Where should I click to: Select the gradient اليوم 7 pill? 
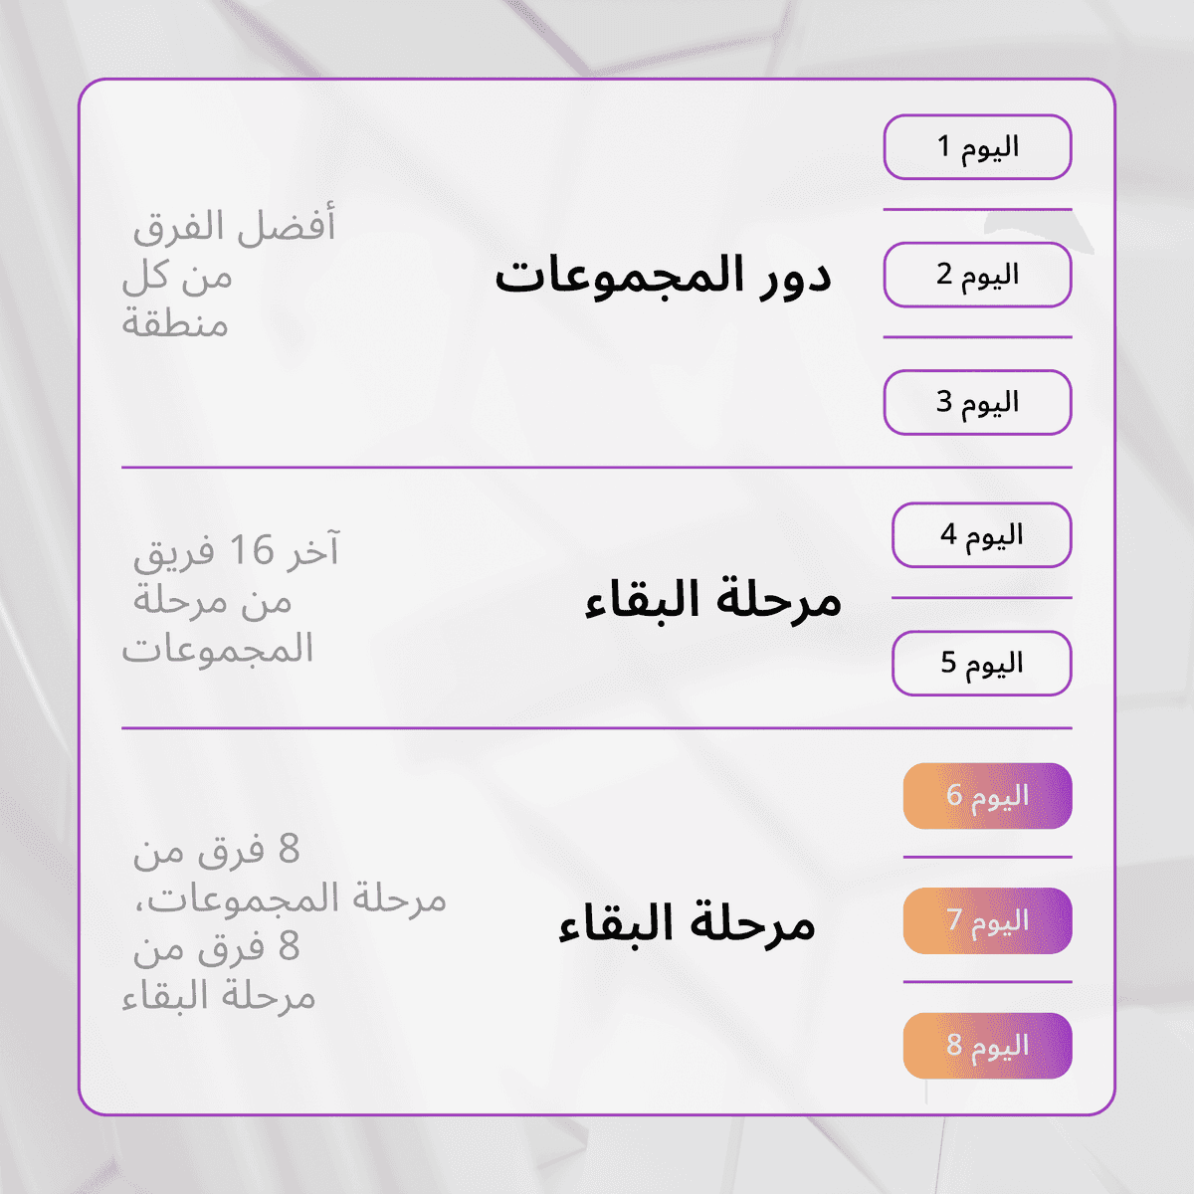tap(987, 921)
